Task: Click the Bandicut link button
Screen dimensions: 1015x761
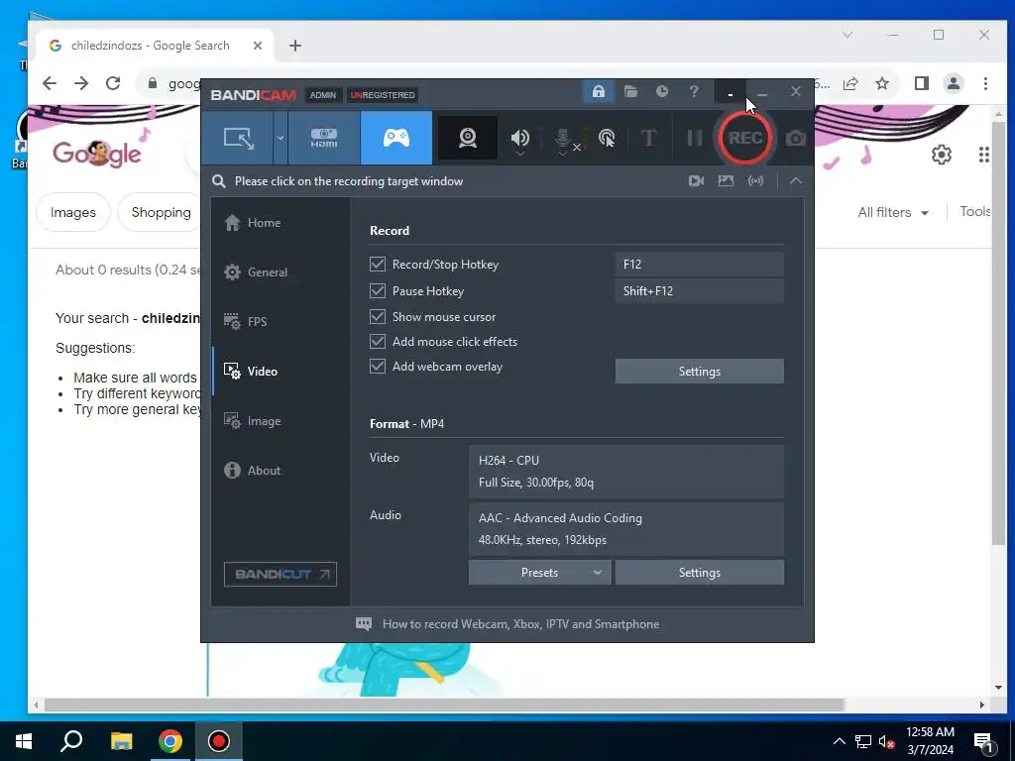Action: pos(281,574)
